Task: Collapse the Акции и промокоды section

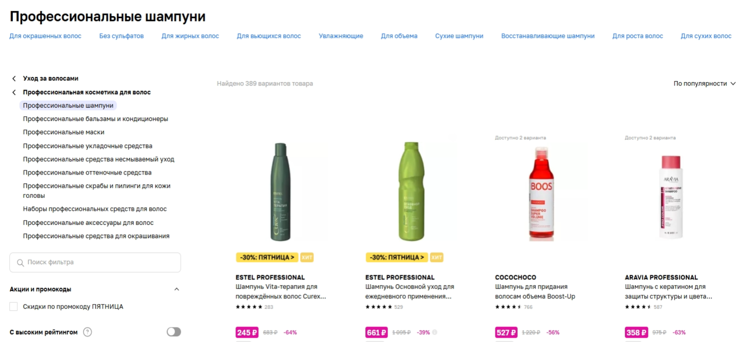Action: (x=177, y=289)
